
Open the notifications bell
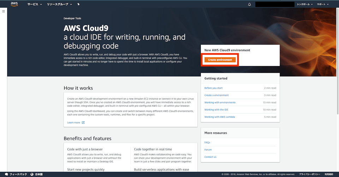click(x=250, y=4)
